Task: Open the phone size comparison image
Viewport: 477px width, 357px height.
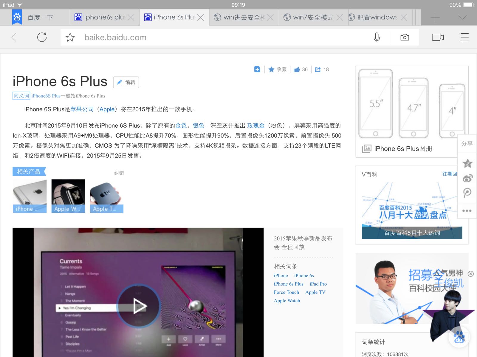Action: pyautogui.click(x=412, y=104)
